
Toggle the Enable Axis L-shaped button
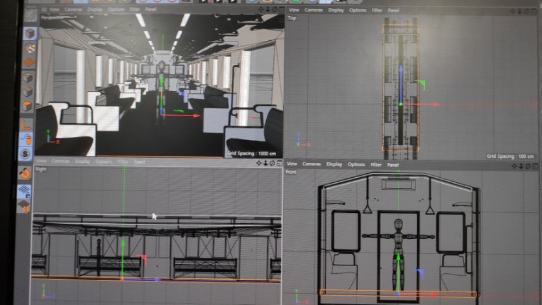pos(27,123)
